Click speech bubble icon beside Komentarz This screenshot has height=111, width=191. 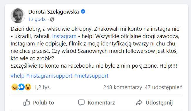tap(81, 102)
